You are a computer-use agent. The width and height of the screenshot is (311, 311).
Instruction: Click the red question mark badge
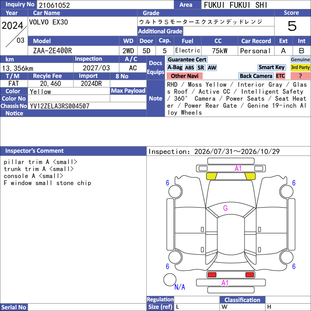tap(300, 76)
